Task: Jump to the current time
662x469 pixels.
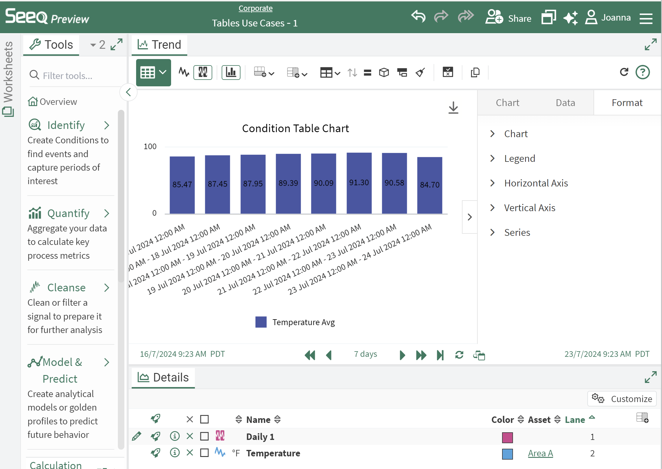Action: pos(440,355)
